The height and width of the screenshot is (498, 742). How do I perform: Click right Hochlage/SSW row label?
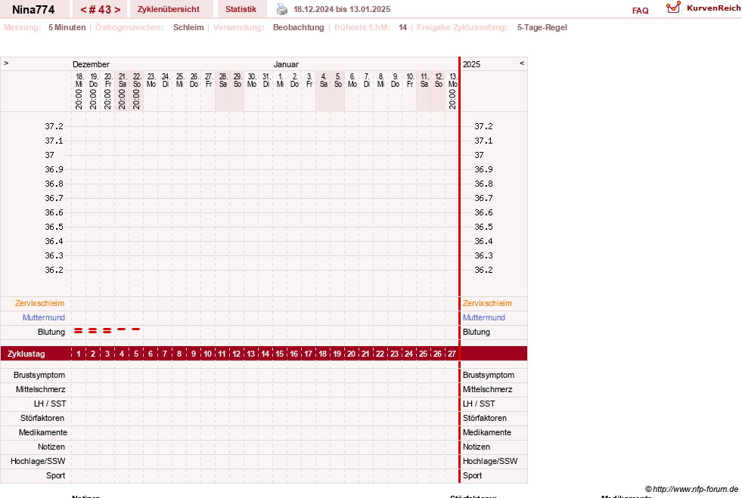tap(490, 461)
